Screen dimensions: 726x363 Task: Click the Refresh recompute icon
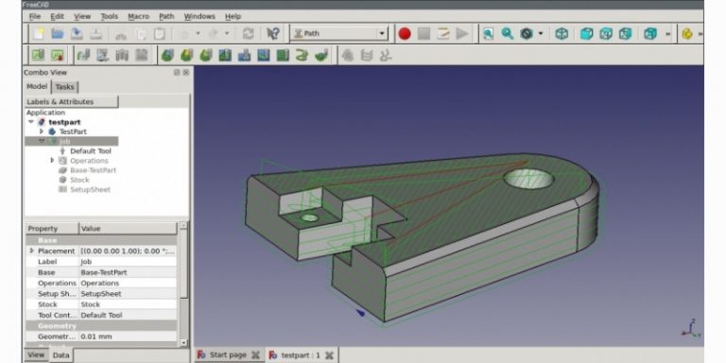(249, 34)
